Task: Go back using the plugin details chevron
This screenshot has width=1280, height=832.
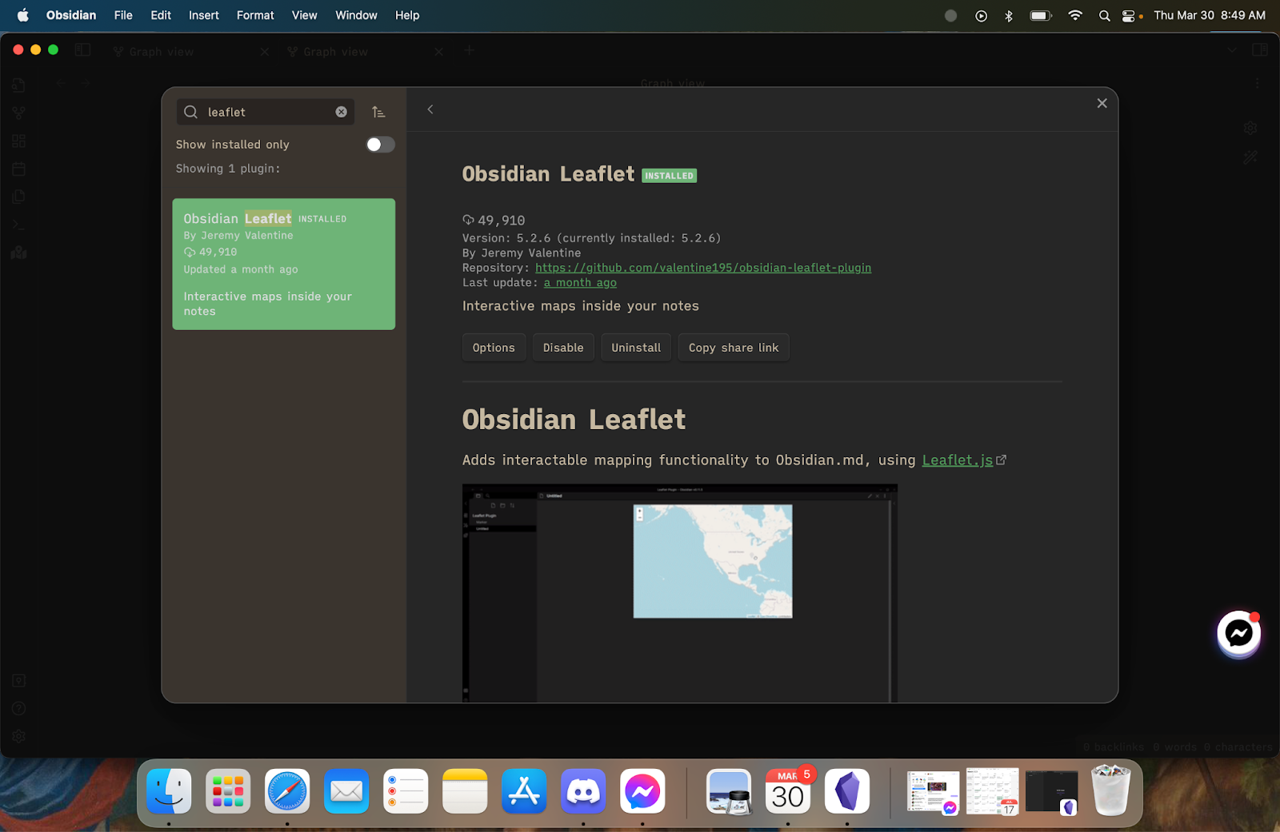Action: coord(430,109)
